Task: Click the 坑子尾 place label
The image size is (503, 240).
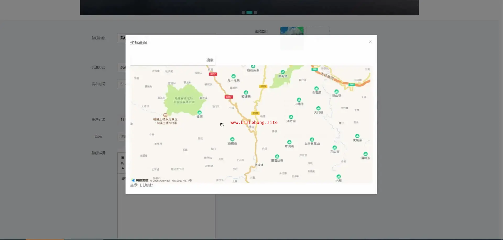Action: pos(169,71)
